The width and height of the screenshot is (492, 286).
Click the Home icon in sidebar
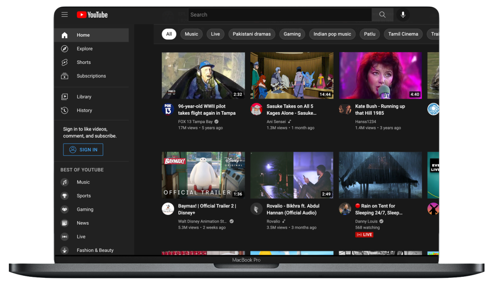click(65, 35)
